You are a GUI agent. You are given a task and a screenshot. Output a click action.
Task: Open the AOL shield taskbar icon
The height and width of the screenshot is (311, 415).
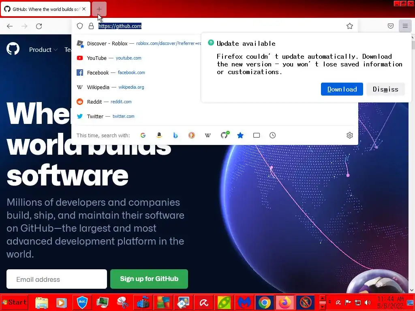pos(82,302)
